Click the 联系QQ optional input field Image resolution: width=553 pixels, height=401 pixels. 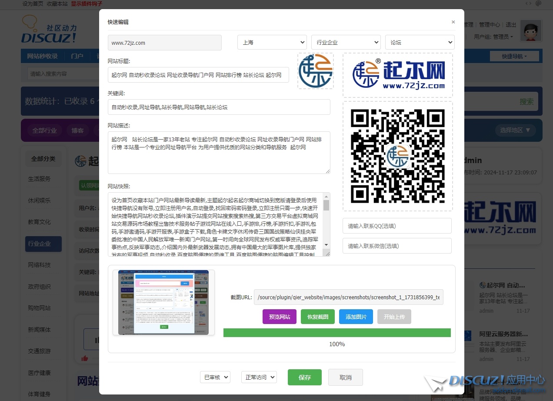(x=396, y=226)
